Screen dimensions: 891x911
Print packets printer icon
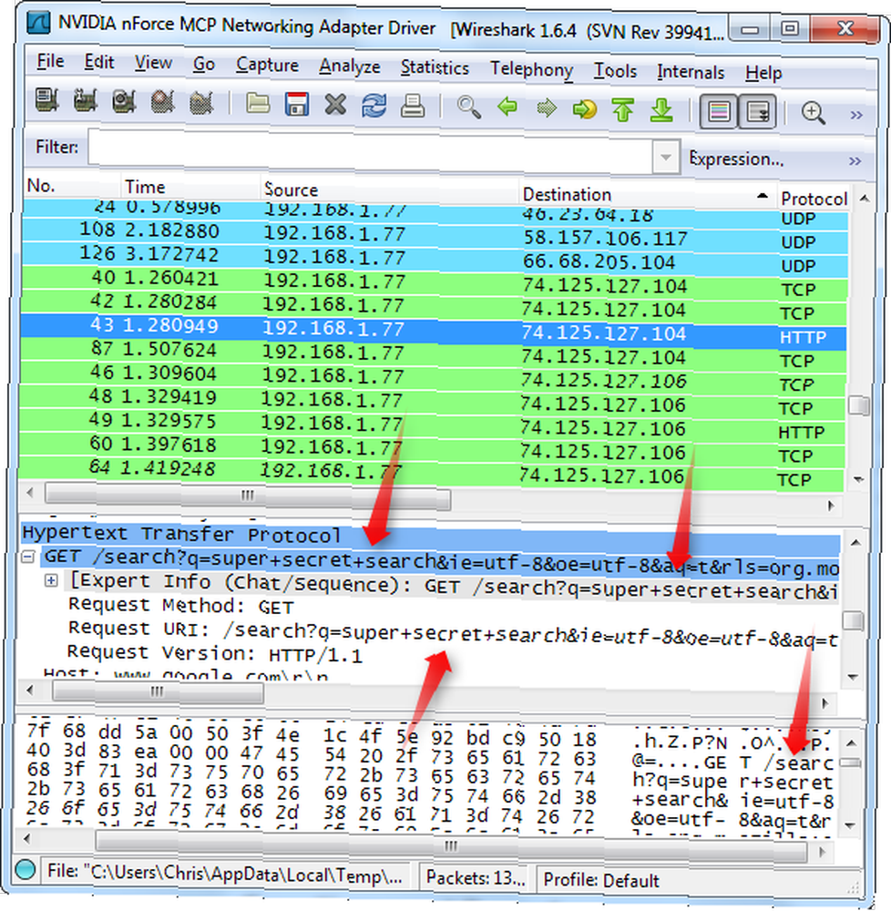tap(413, 107)
